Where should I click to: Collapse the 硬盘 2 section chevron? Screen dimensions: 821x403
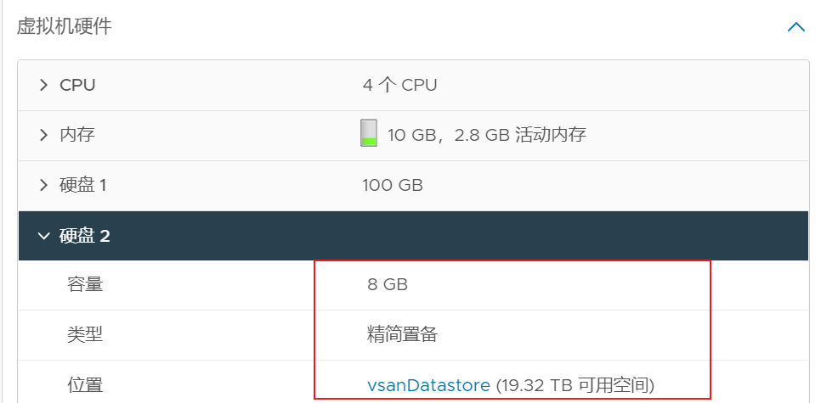(x=43, y=236)
